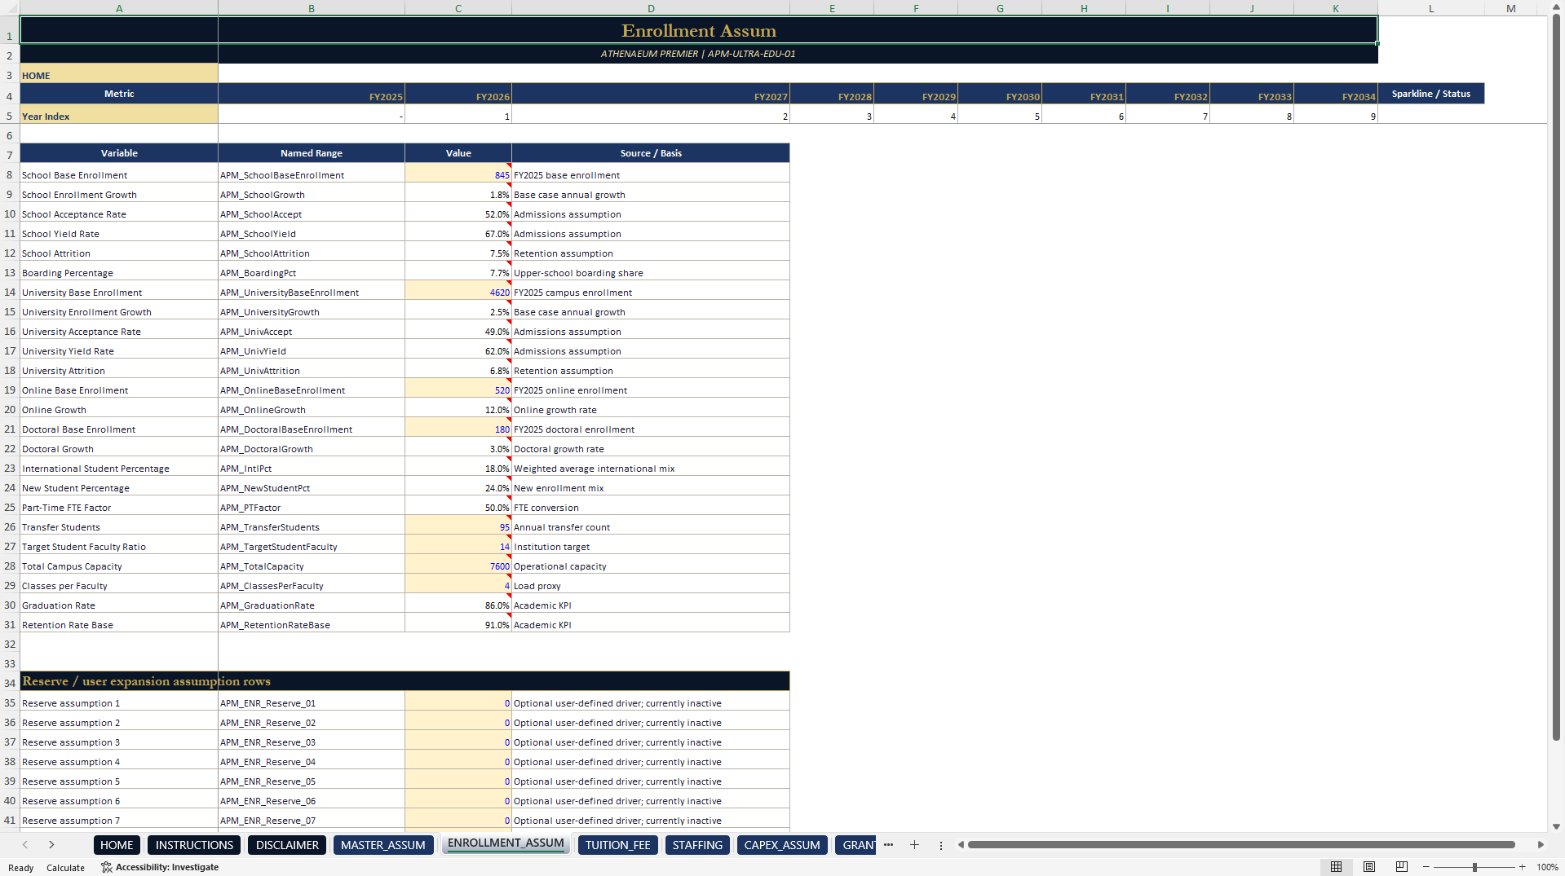
Task: Open sheet tab options menu dots
Action: (x=940, y=845)
